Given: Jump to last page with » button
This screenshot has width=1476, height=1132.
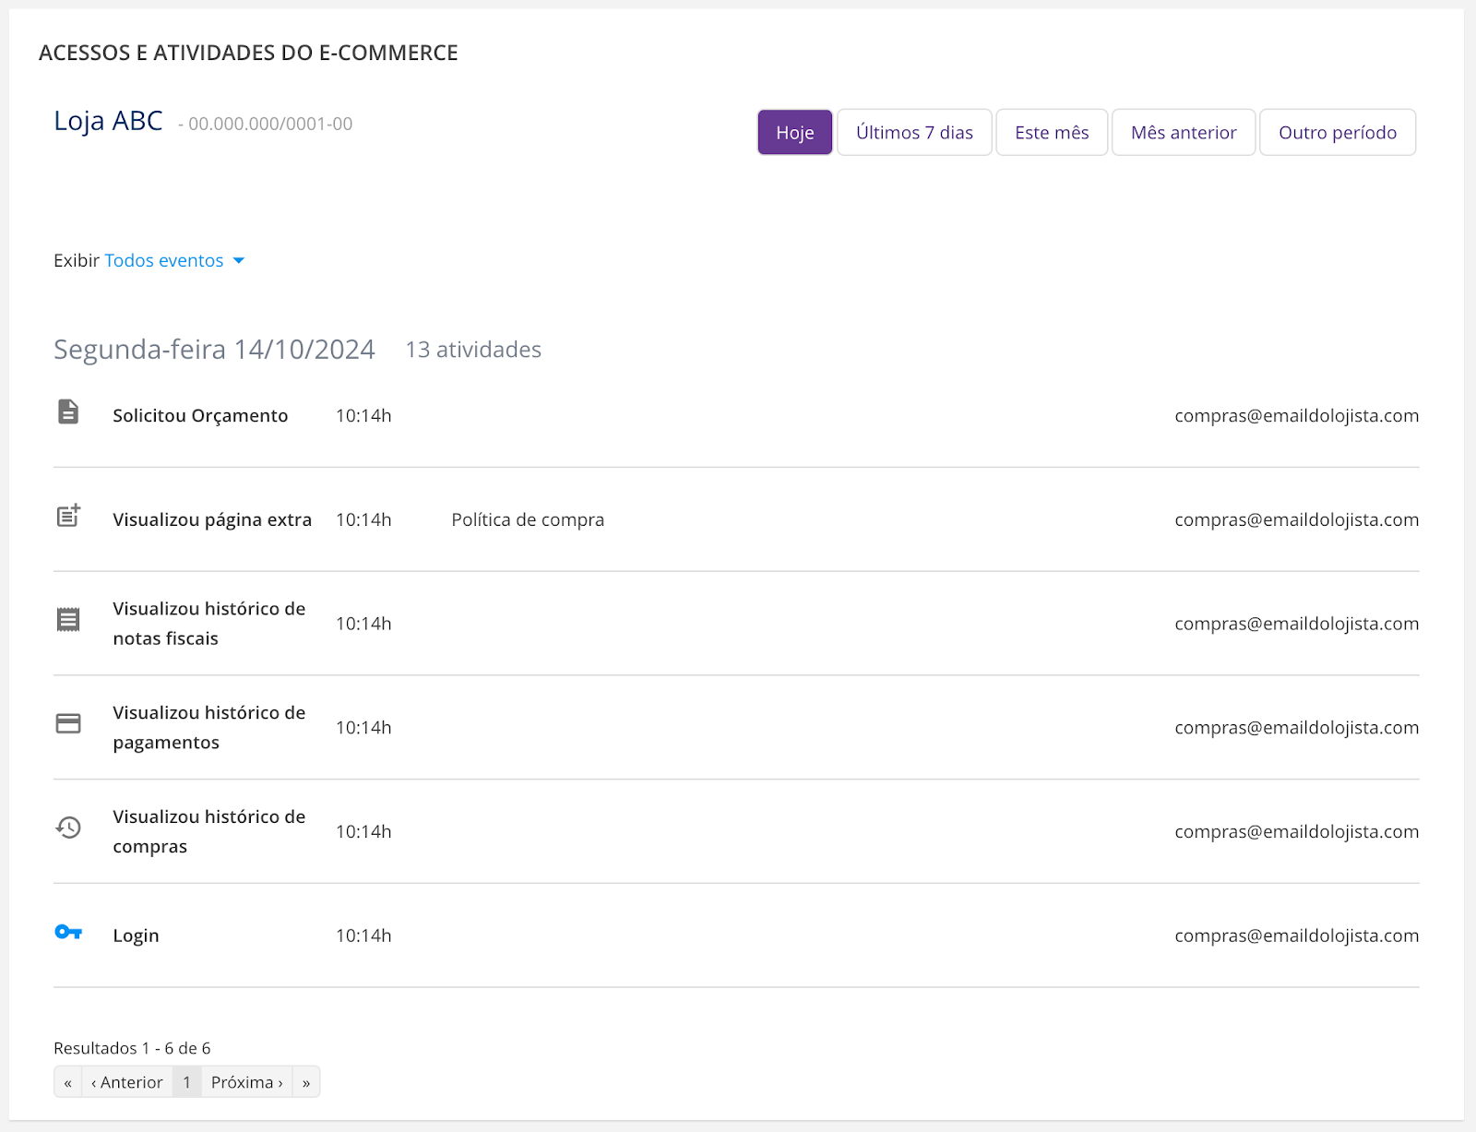Looking at the screenshot, I should [306, 1082].
